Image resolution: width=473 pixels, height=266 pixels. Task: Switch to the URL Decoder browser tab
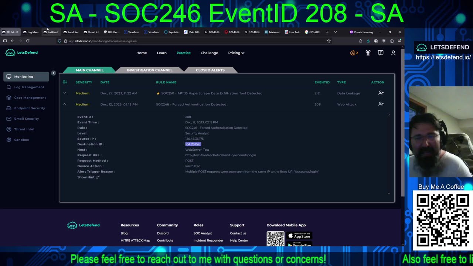point(111,32)
